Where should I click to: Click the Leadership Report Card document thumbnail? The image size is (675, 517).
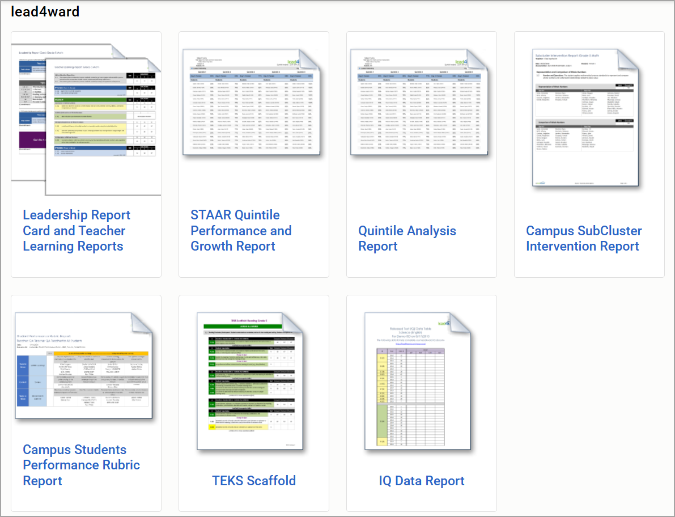(x=86, y=119)
